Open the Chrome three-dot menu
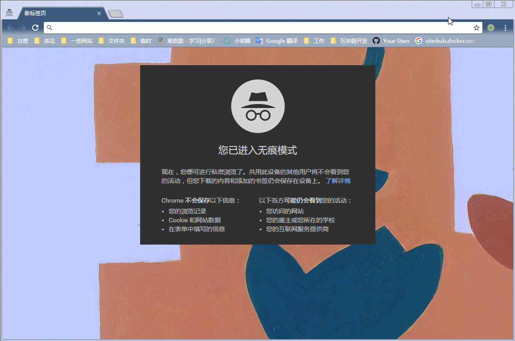The image size is (515, 341). [505, 28]
